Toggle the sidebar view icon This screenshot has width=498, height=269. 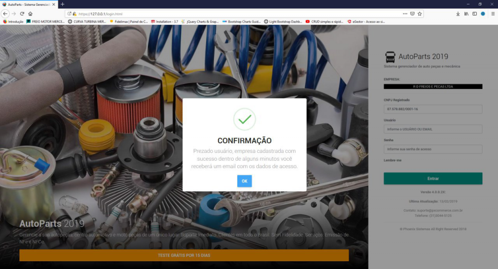(x=475, y=14)
